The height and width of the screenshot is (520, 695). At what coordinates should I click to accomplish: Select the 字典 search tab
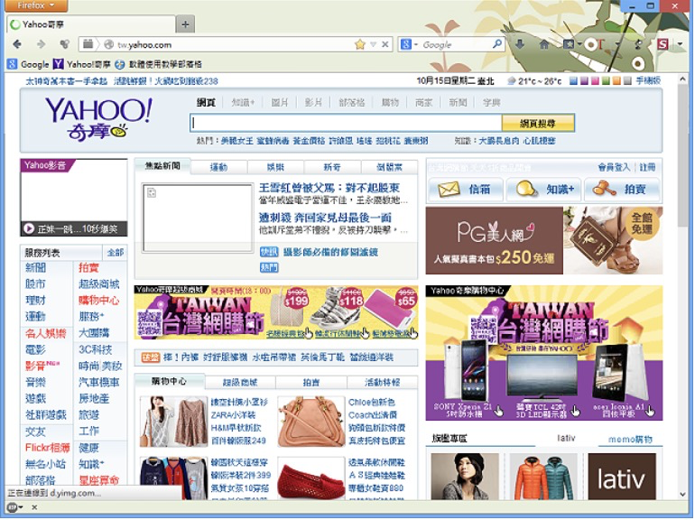491,102
